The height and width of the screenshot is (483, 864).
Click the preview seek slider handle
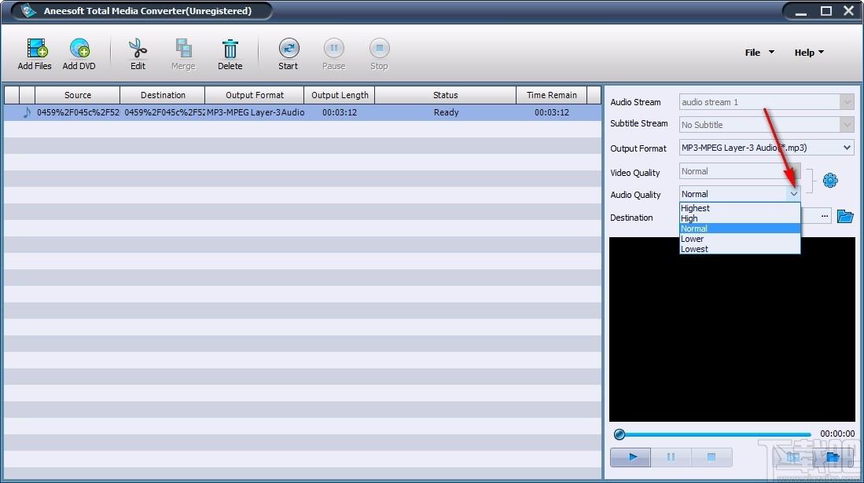pos(620,434)
